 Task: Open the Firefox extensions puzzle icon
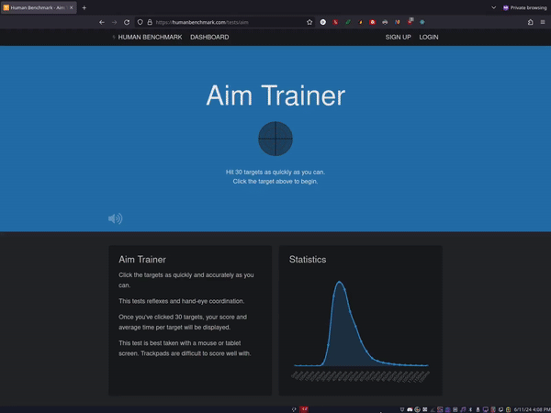click(x=530, y=22)
